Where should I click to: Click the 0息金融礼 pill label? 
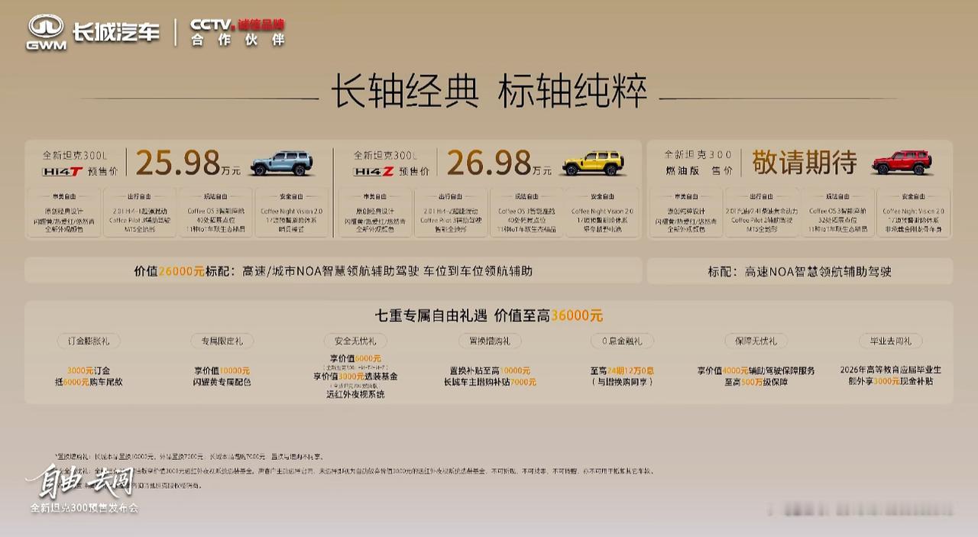point(622,341)
